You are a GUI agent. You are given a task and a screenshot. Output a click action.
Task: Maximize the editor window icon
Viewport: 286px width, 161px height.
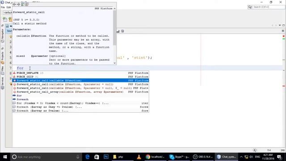283,25
